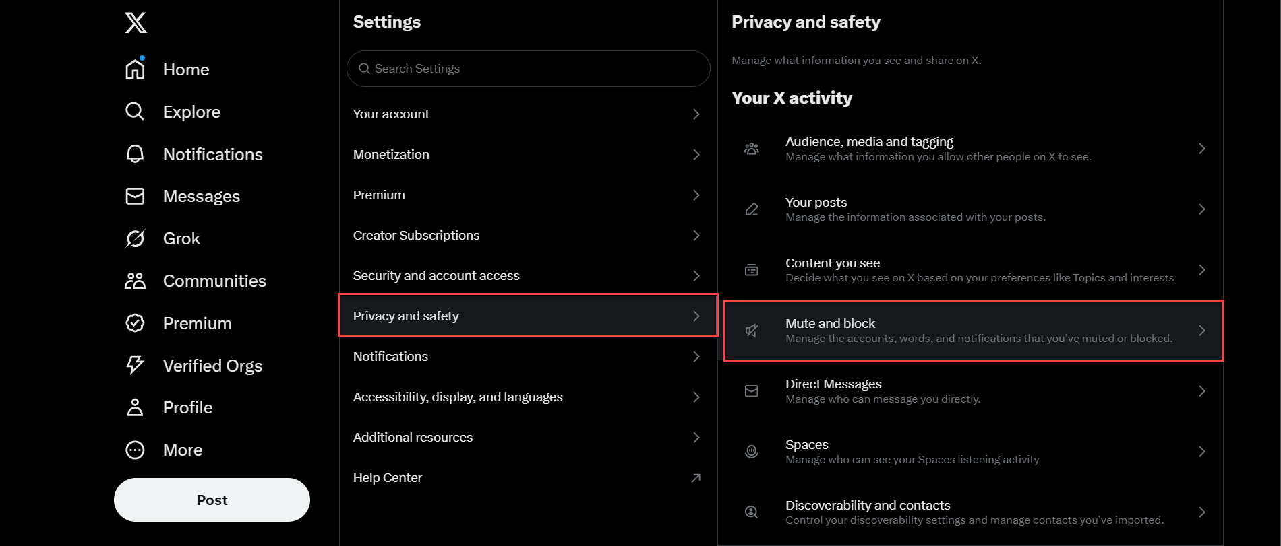Select the Home icon in the sidebar
Image resolution: width=1281 pixels, height=546 pixels.
[x=135, y=68]
